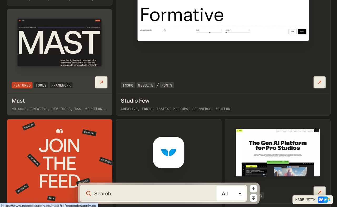337x207 pixels.
Task: Select the FEATURED tag on the Mast card
Action: [x=22, y=85]
